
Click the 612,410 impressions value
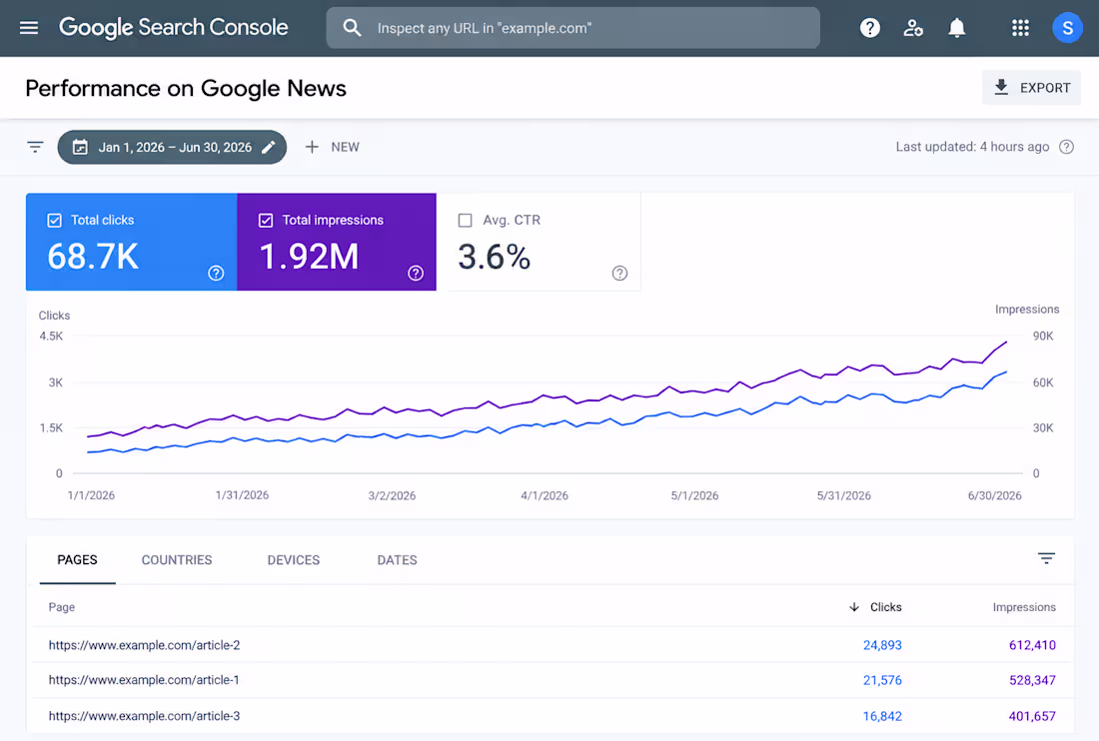point(1032,645)
